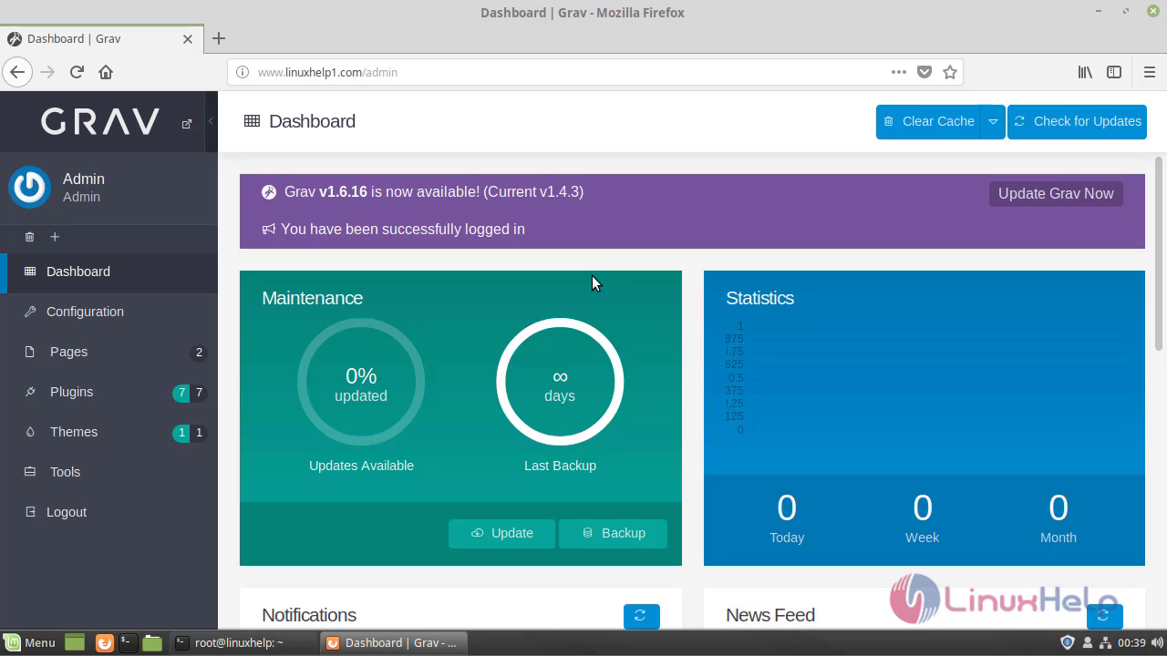The width and height of the screenshot is (1167, 656).
Task: Close the Dashboard | Grav tab
Action: (188, 39)
